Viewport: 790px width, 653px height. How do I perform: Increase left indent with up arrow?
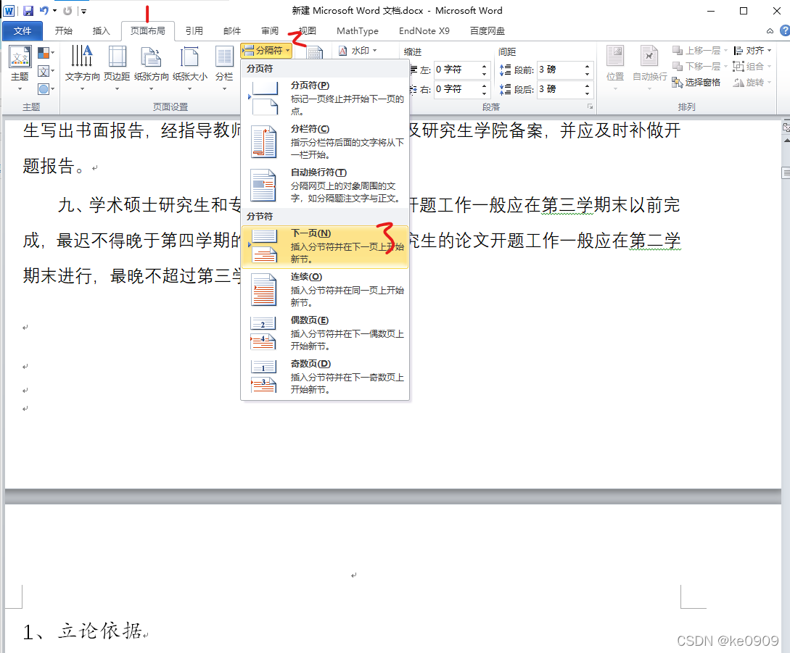point(484,66)
